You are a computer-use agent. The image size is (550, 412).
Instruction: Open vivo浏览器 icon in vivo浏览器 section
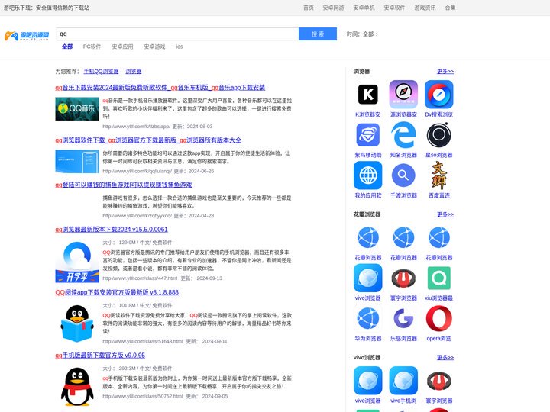(367, 381)
